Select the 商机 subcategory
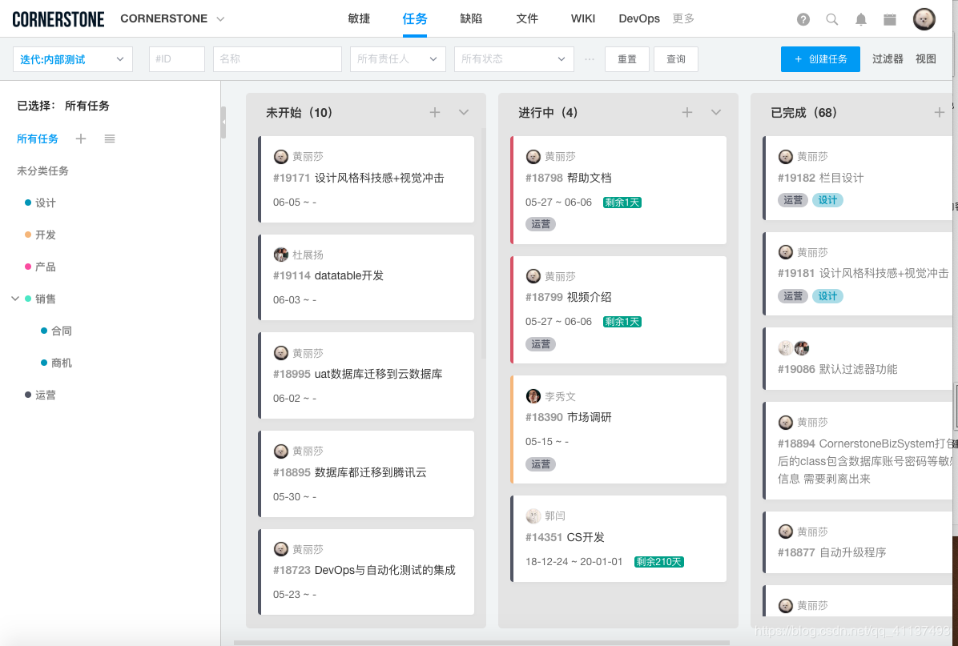Screen dimensions: 958x646 point(61,363)
